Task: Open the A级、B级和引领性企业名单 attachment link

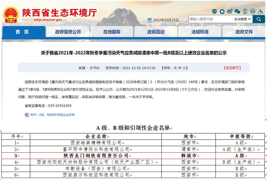Action: [x=52, y=115]
